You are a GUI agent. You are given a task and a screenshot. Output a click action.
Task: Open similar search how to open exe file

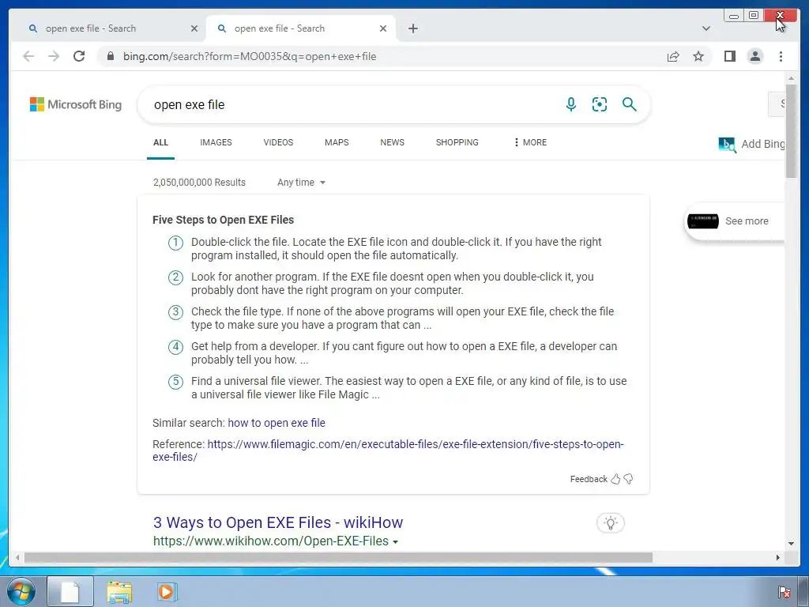[x=277, y=423]
